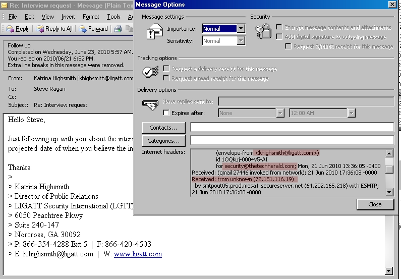Click the Message Options title bar X button
This screenshot has width=401, height=279.
392,5
